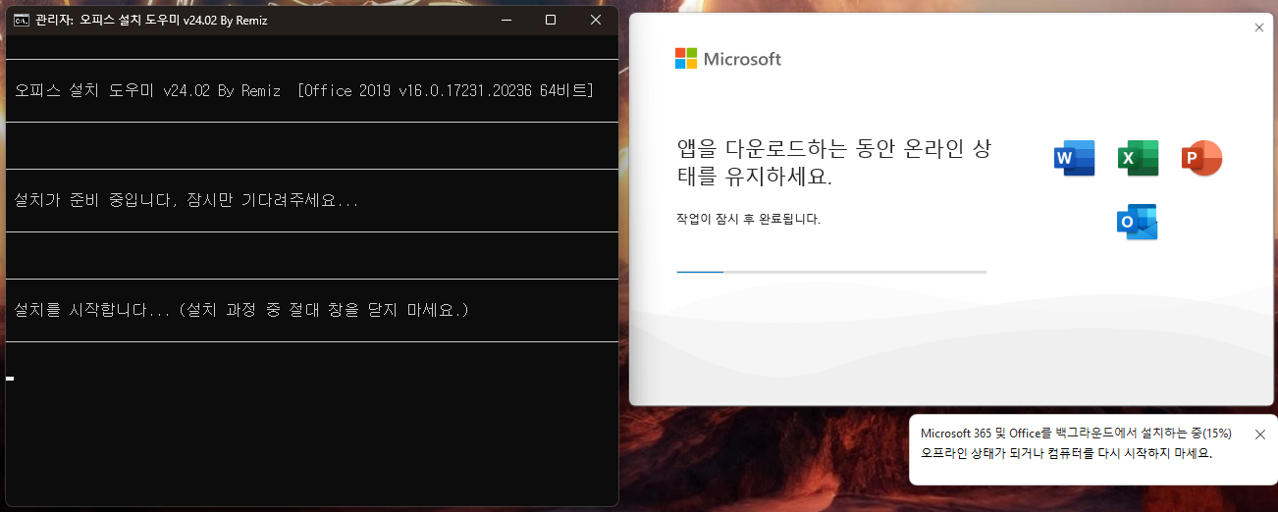Click '앱을 다운로드하는 동안 온라인 상태를 유지하세요' heading
Image resolution: width=1278 pixels, height=512 pixels.
(x=834, y=163)
